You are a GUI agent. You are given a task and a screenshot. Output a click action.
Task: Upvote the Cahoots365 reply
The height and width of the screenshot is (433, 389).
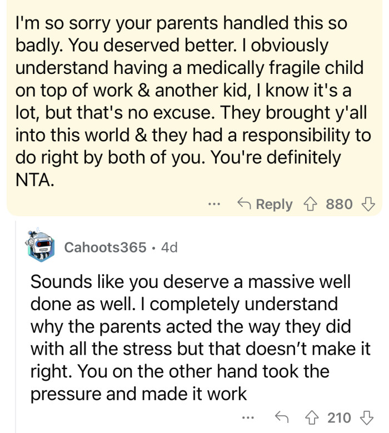pos(312,417)
